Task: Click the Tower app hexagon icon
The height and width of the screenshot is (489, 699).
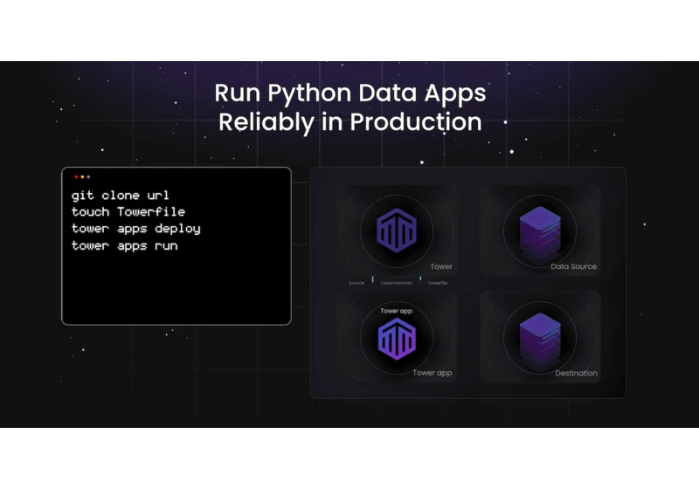Action: tap(397, 340)
